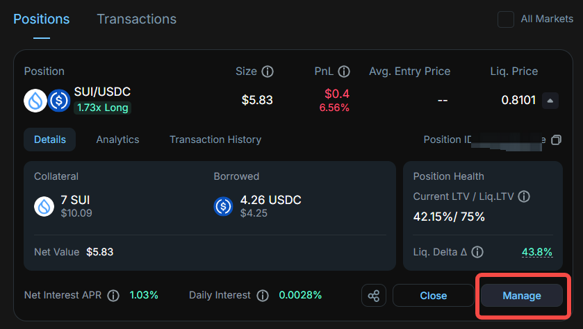The width and height of the screenshot is (583, 329).
Task: Click the Liq. Delta info icon
Action: (477, 252)
